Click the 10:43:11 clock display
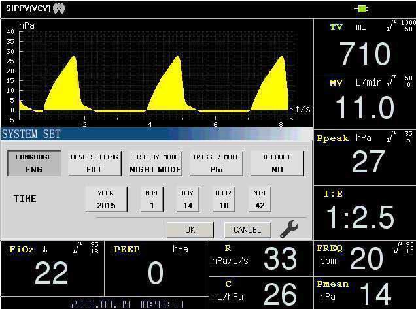This screenshot has width=416, height=309. coord(162,304)
